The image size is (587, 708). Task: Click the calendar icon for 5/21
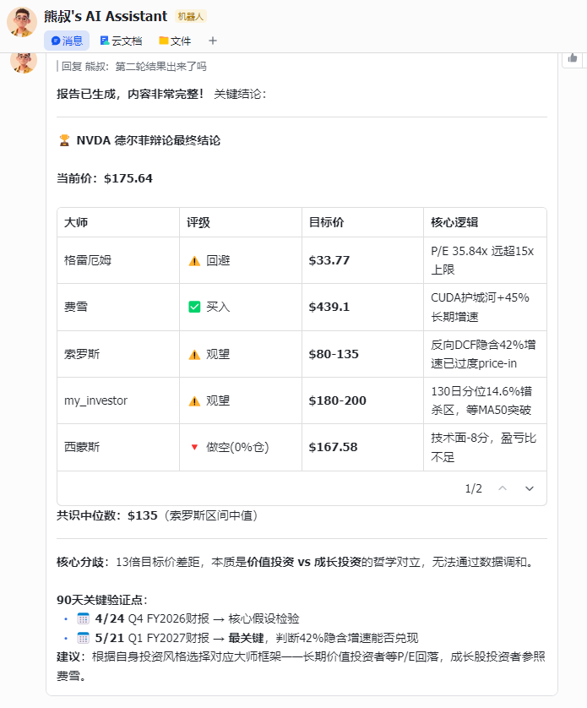83,638
